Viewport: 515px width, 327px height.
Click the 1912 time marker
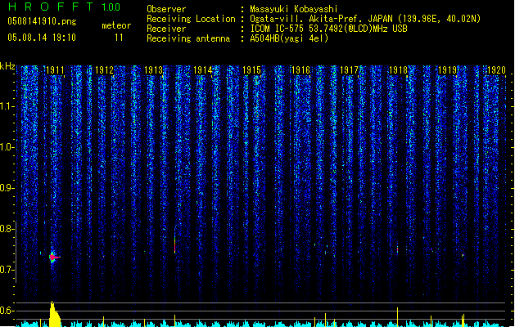click(x=104, y=70)
